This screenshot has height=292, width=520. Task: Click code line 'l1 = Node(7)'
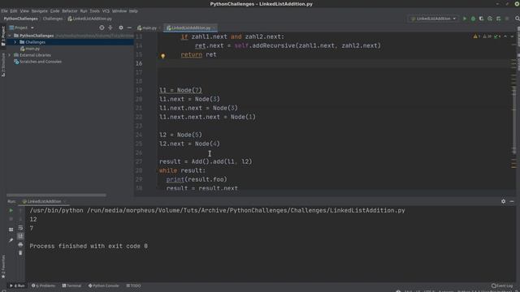click(180, 90)
